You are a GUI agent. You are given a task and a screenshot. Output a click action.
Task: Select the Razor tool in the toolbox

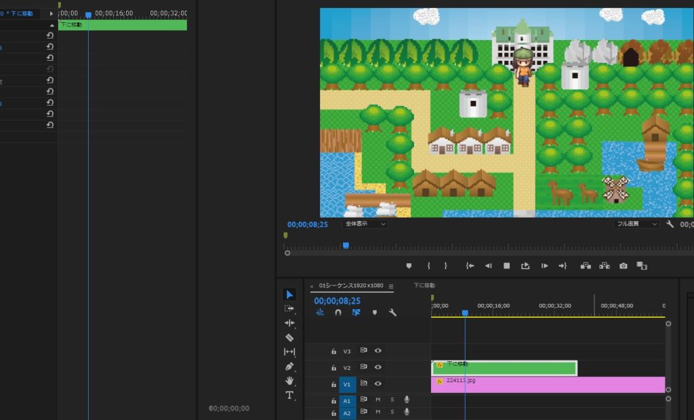pos(289,337)
